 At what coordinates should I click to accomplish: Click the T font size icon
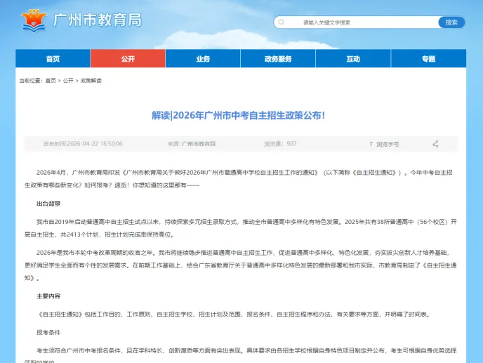pyautogui.click(x=371, y=144)
